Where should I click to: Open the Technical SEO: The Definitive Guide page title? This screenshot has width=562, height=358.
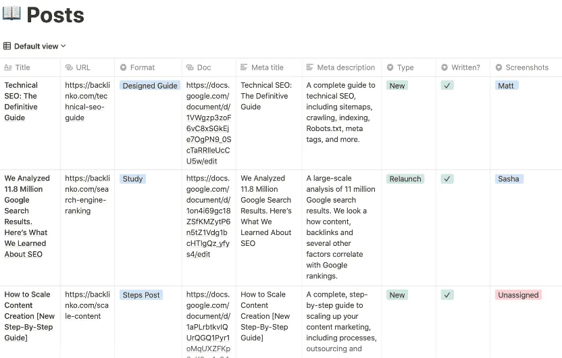(x=21, y=101)
